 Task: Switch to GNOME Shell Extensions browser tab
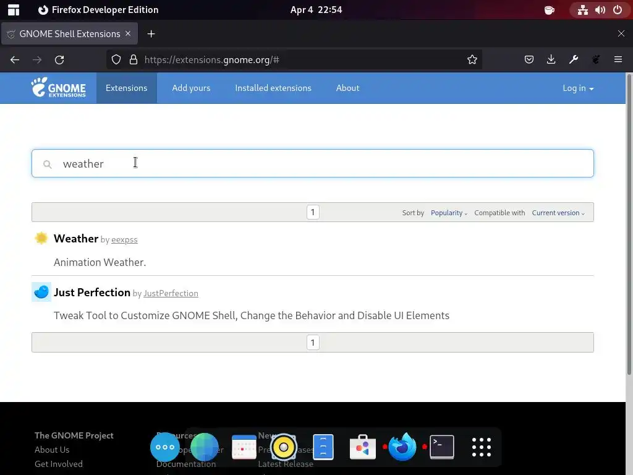point(69,33)
